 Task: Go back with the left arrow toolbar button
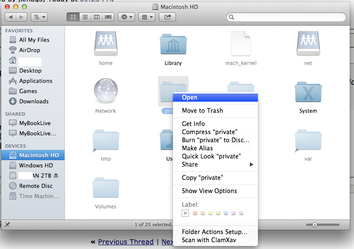tap(10, 17)
